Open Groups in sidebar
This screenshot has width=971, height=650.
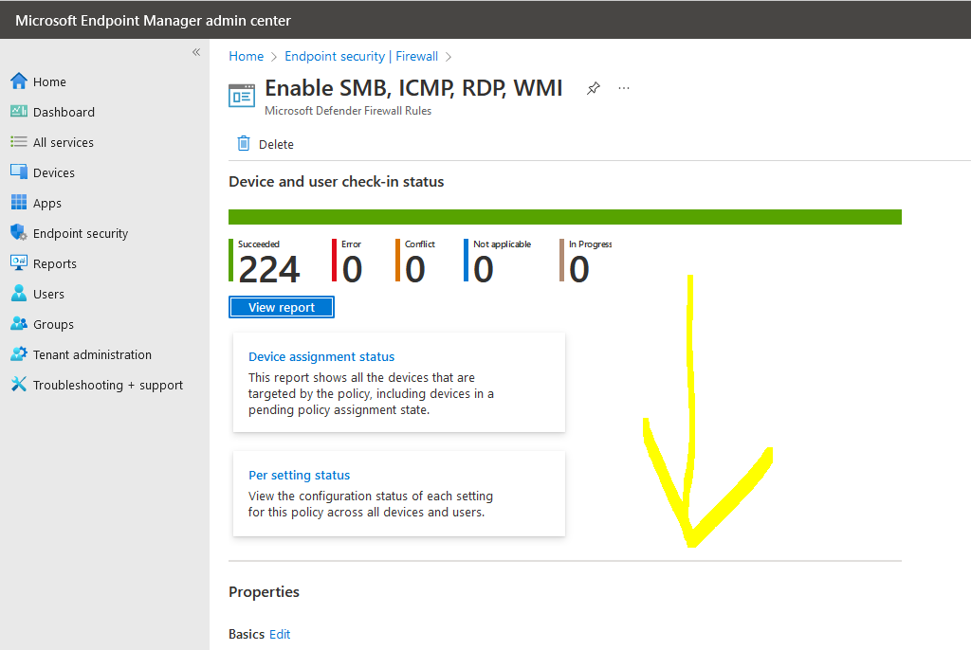[53, 324]
